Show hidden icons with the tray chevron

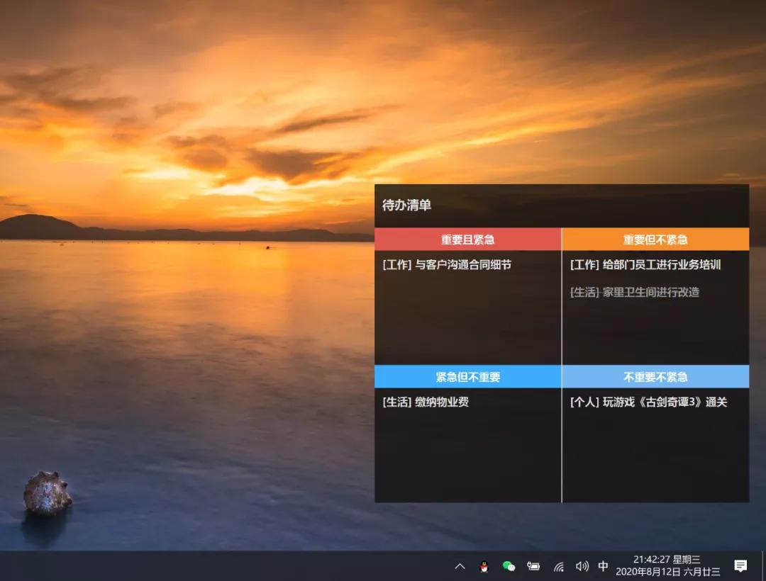[460, 566]
